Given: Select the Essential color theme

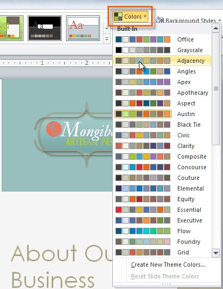Looking at the screenshot, I should point(162,210).
